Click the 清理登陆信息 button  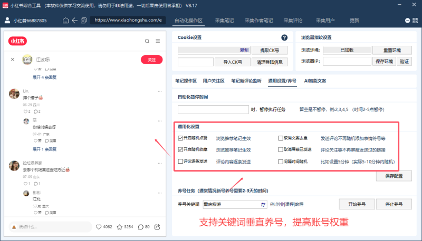coord(270,62)
